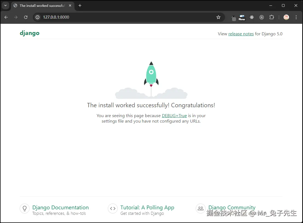This screenshot has height=223, width=303.
Task: Open the Chrome three-dot menu
Action: [x=296, y=17]
